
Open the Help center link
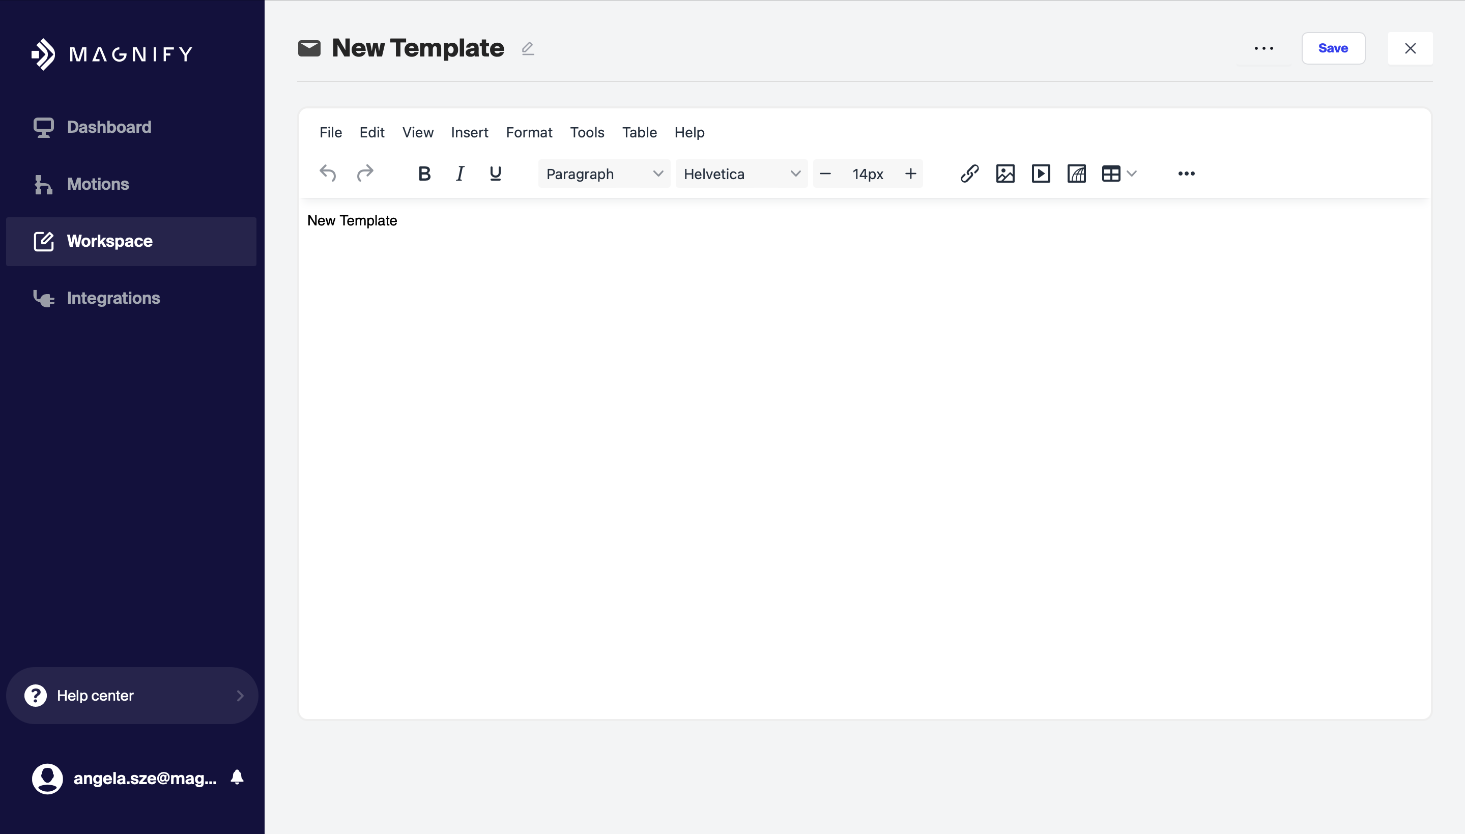(132, 696)
